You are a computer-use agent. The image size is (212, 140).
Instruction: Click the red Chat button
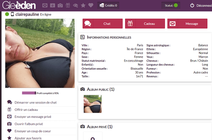coord(102,24)
